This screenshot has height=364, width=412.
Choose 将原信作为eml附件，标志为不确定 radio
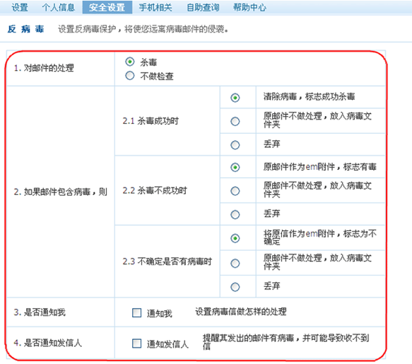(235, 239)
